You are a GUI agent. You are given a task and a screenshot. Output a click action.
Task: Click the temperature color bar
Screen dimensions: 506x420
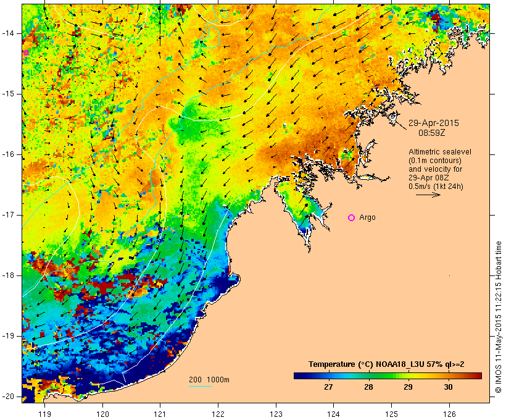click(388, 376)
